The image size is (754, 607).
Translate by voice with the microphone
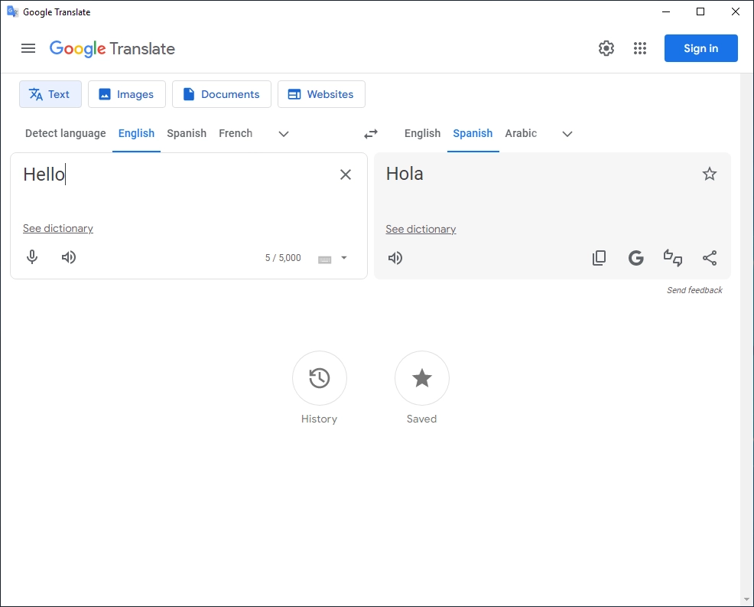click(32, 257)
